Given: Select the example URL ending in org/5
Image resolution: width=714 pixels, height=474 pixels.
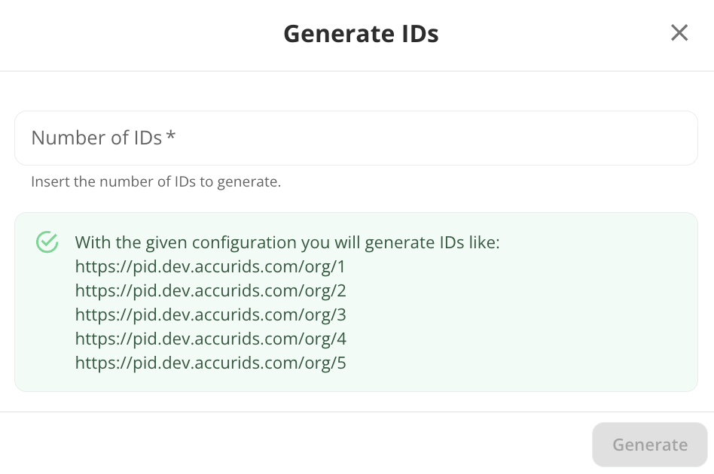Looking at the screenshot, I should (210, 363).
